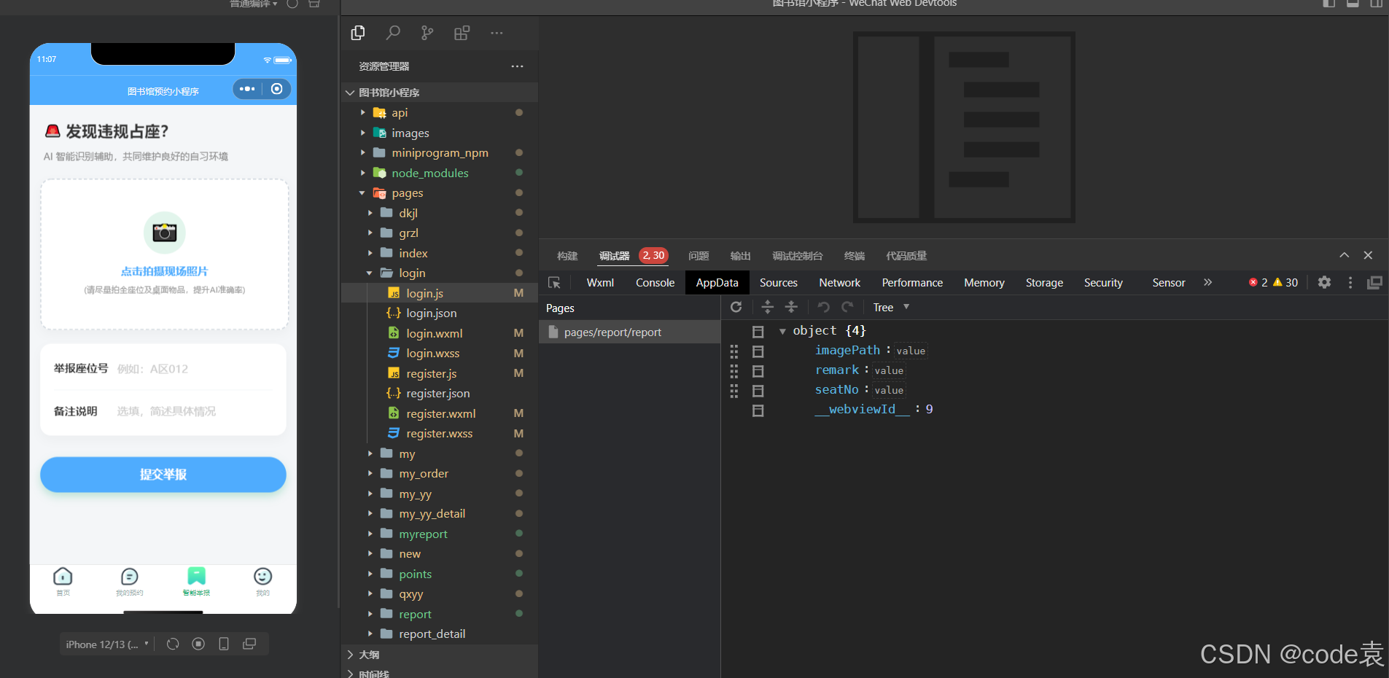This screenshot has width=1389, height=678.
Task: Open the Tree view mode dropdown
Action: tap(891, 307)
